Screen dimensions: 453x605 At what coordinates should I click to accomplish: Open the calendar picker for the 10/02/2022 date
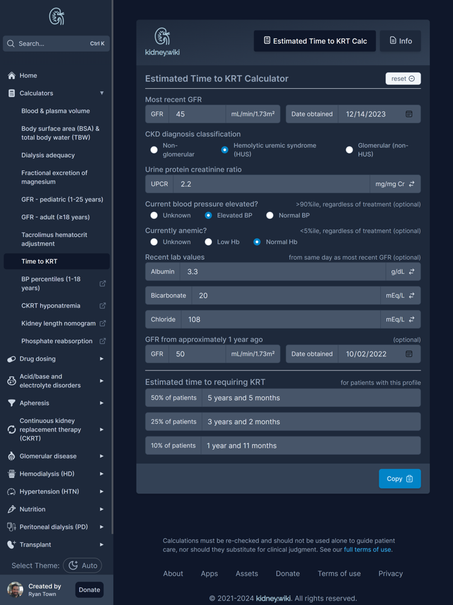(409, 354)
